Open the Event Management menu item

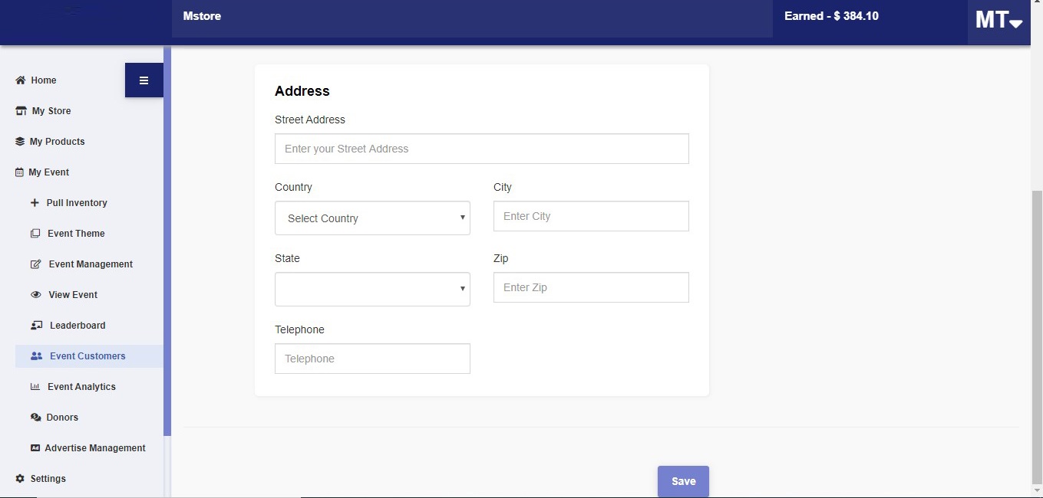click(91, 264)
